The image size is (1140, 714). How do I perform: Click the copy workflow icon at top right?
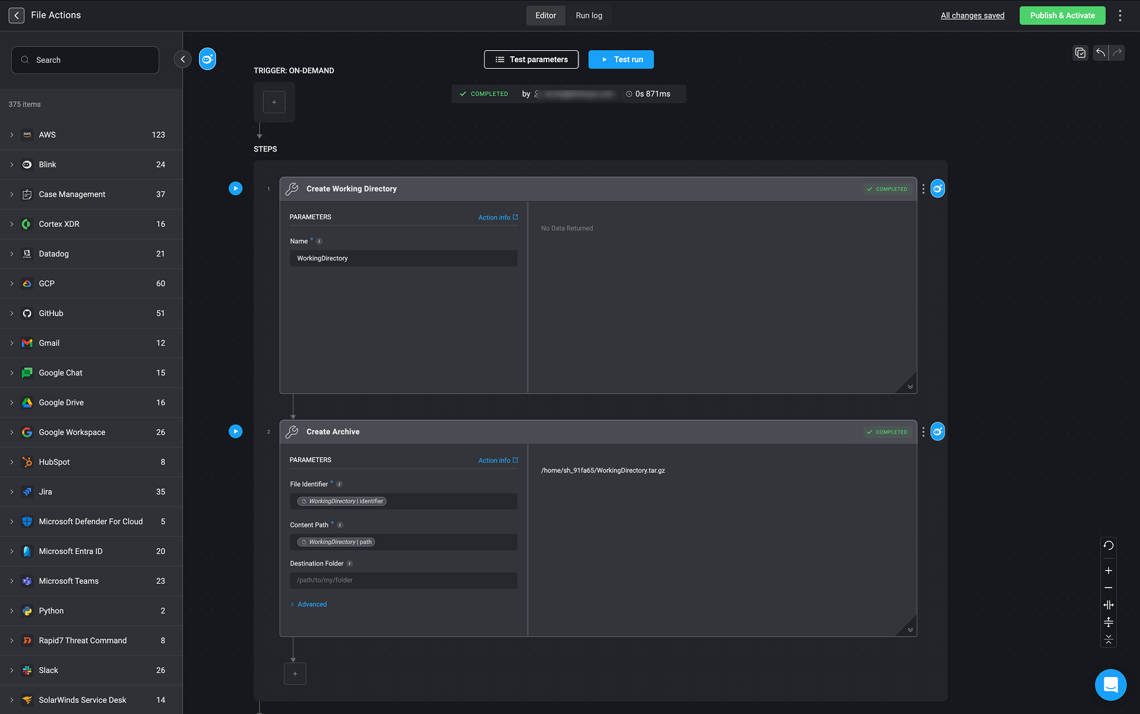(1081, 53)
